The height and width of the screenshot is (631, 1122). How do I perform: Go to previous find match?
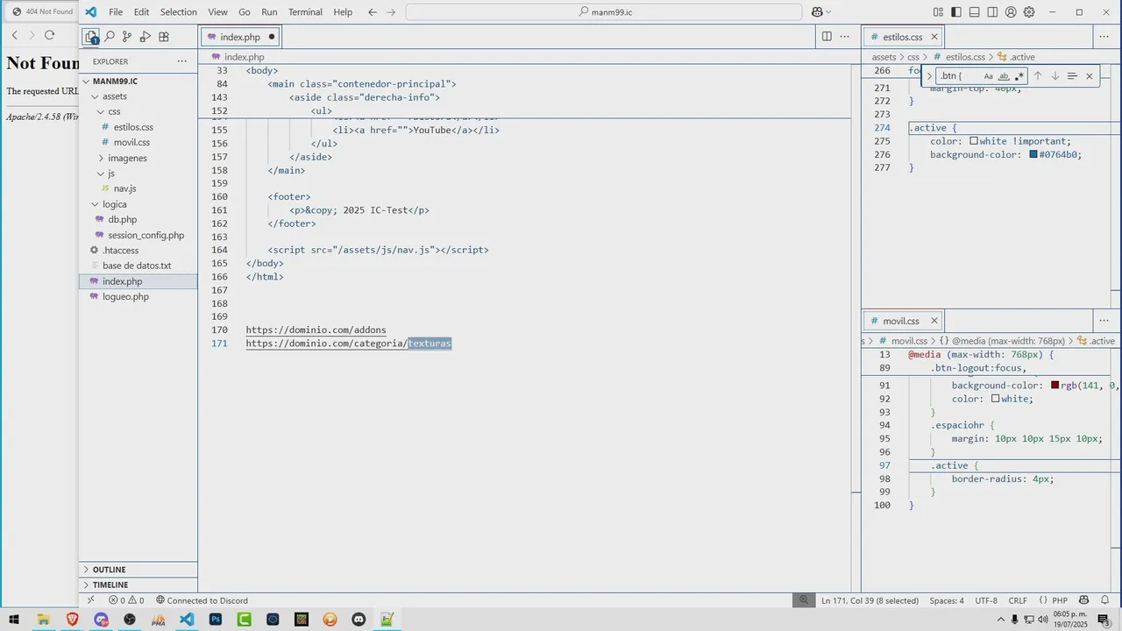[x=1038, y=76]
